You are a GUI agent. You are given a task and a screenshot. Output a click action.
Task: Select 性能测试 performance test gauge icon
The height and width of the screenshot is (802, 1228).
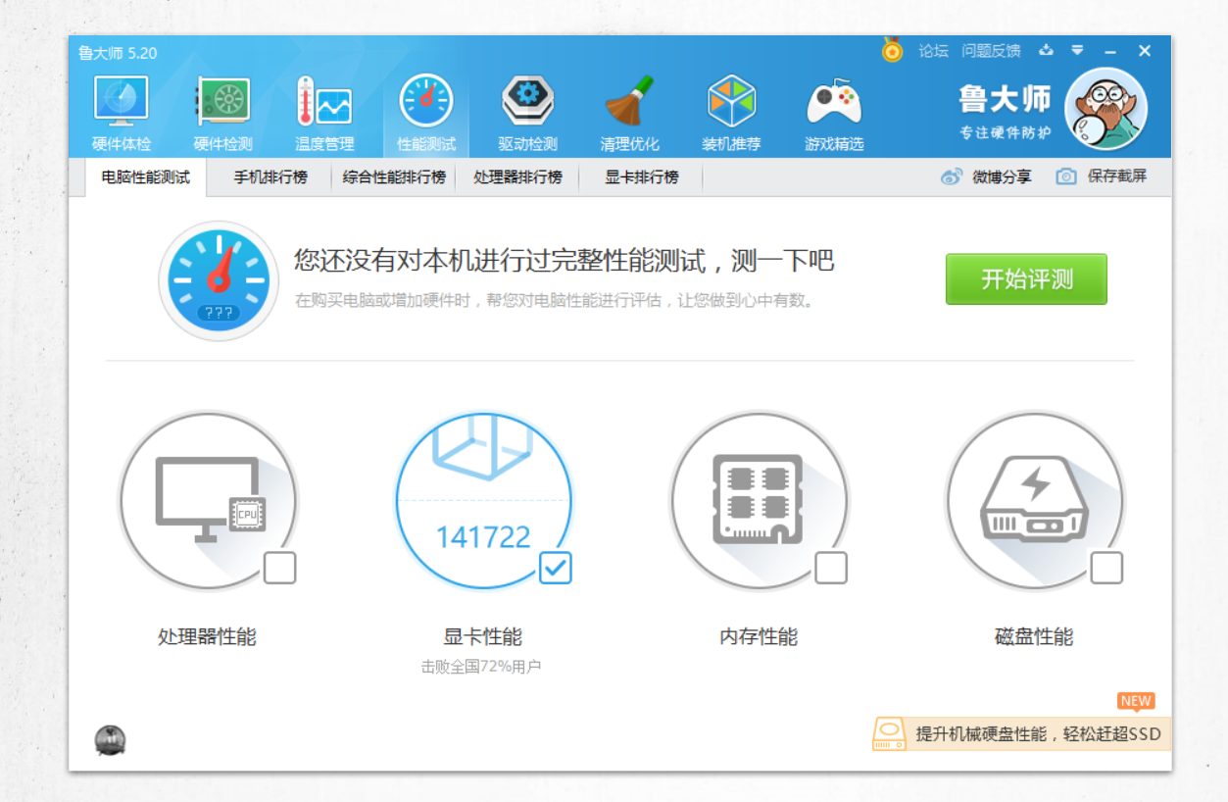click(x=426, y=102)
